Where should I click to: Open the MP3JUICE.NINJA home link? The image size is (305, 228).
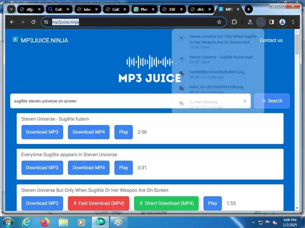pyautogui.click(x=44, y=40)
